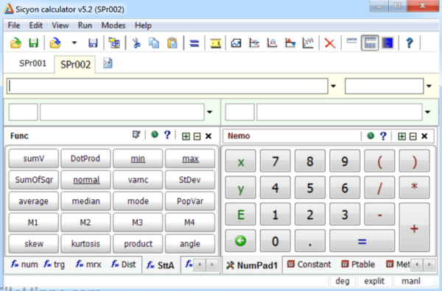
Task: Click the Func panel edit pencil icon
Action: [x=136, y=135]
